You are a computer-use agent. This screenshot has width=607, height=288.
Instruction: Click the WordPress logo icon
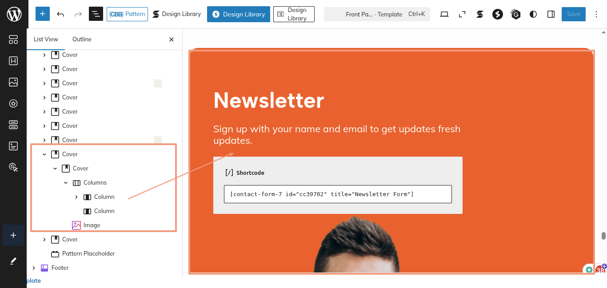(x=14, y=14)
